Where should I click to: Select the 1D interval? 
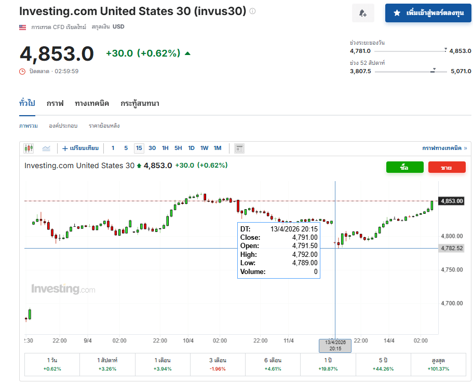(x=191, y=148)
